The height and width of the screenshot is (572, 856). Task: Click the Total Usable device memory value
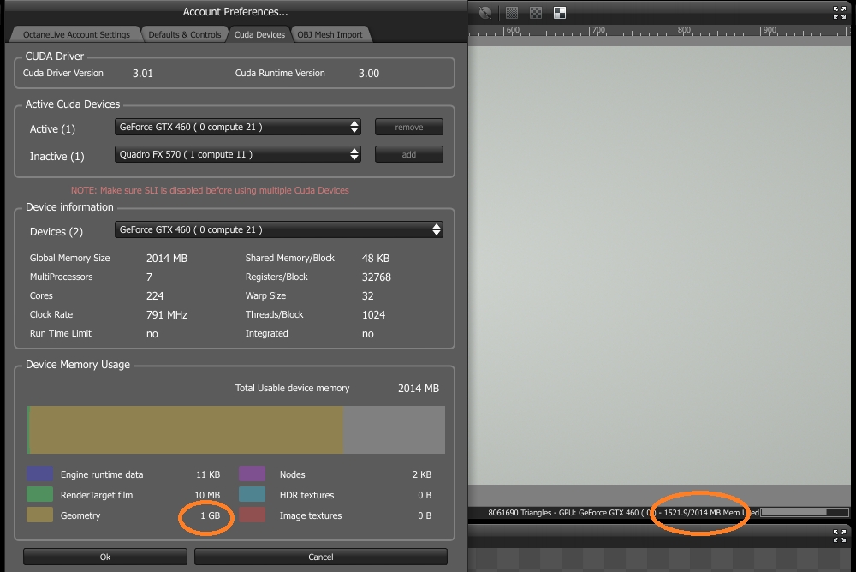pos(419,389)
